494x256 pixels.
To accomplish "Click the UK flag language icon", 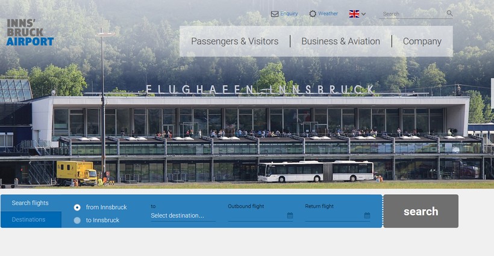I will [354, 14].
